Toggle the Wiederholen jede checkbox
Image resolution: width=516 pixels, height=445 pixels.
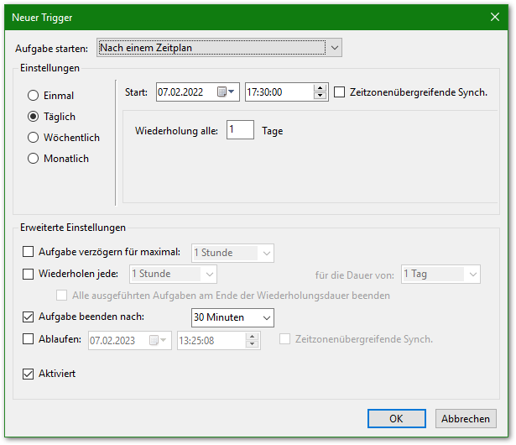(29, 274)
